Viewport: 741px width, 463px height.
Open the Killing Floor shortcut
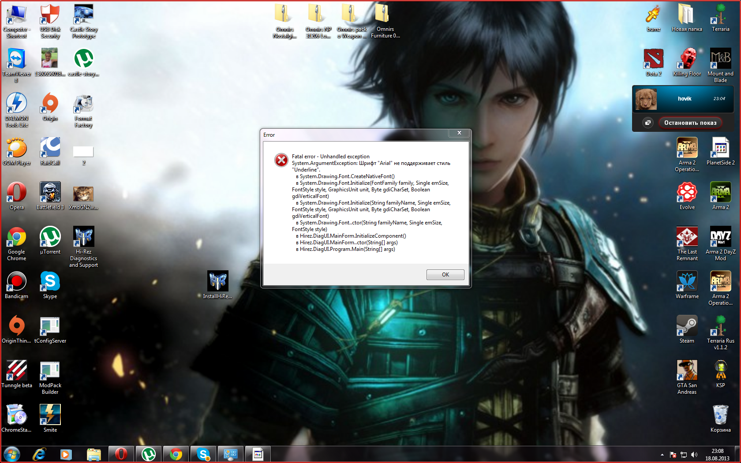pos(687,63)
